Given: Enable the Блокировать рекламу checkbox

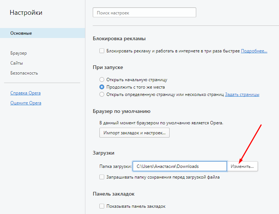Looking at the screenshot, I should click(102, 51).
